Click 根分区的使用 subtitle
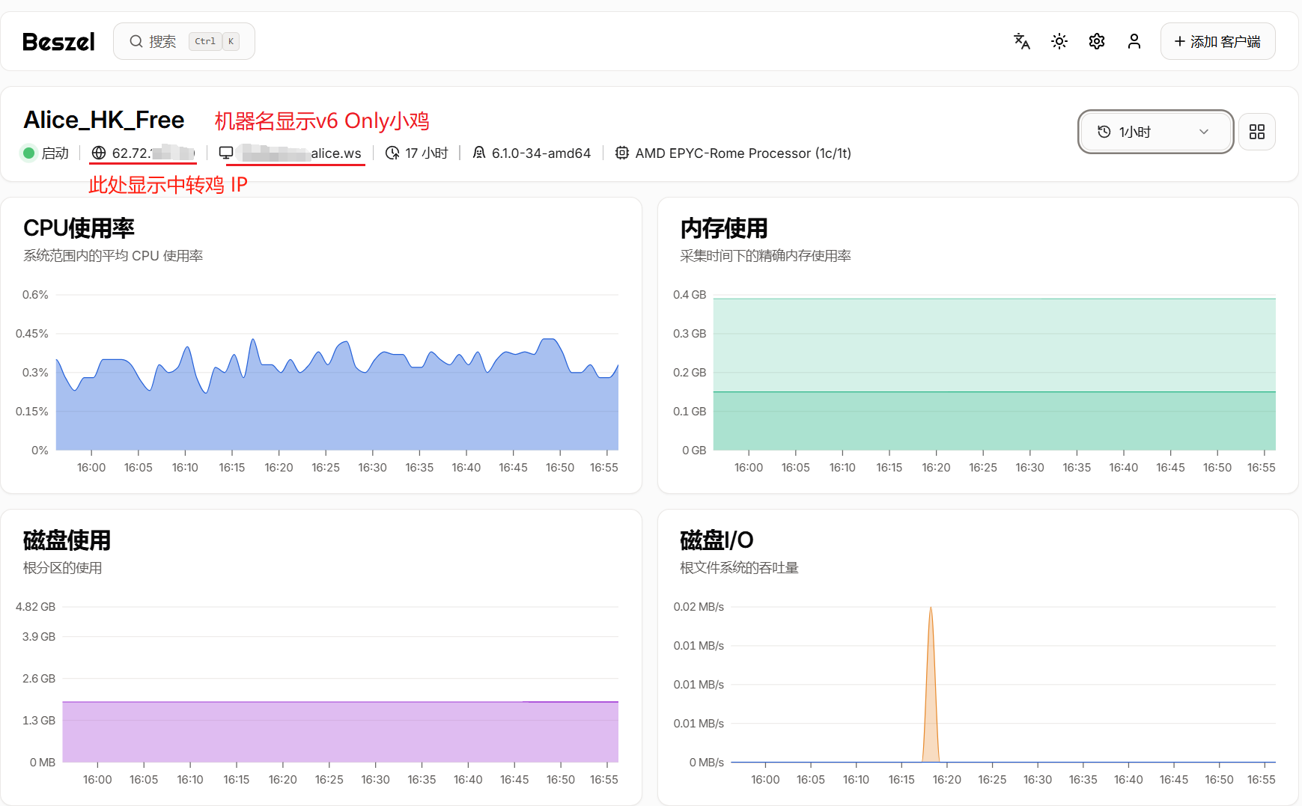The width and height of the screenshot is (1302, 806). pos(63,568)
